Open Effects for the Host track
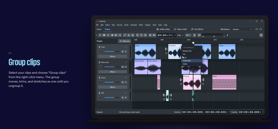 (112, 57)
